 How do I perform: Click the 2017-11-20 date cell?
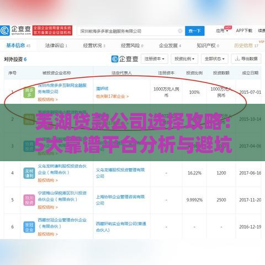tap(250, 200)
